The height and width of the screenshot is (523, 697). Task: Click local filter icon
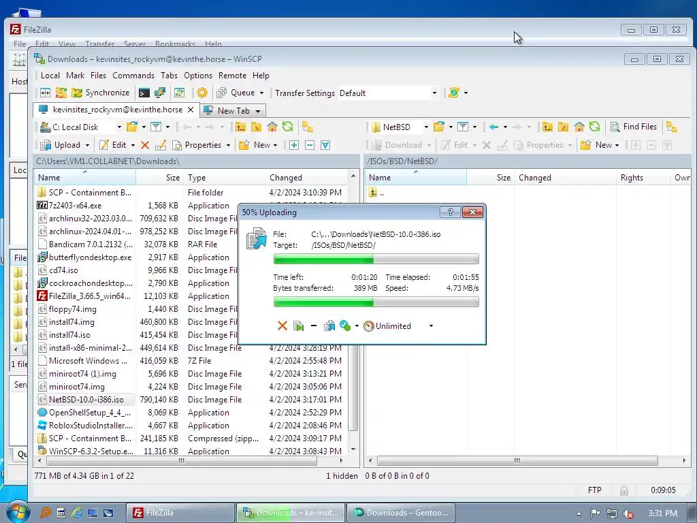pos(156,127)
